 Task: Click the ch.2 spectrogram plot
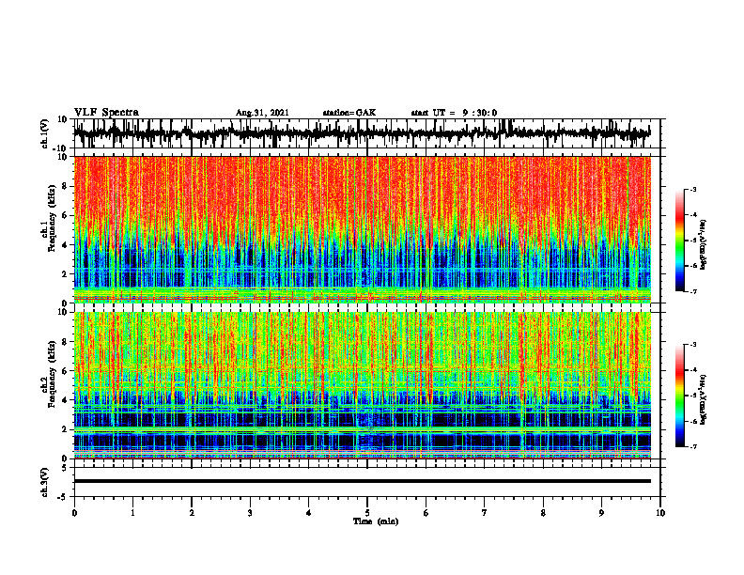pyautogui.click(x=362, y=385)
